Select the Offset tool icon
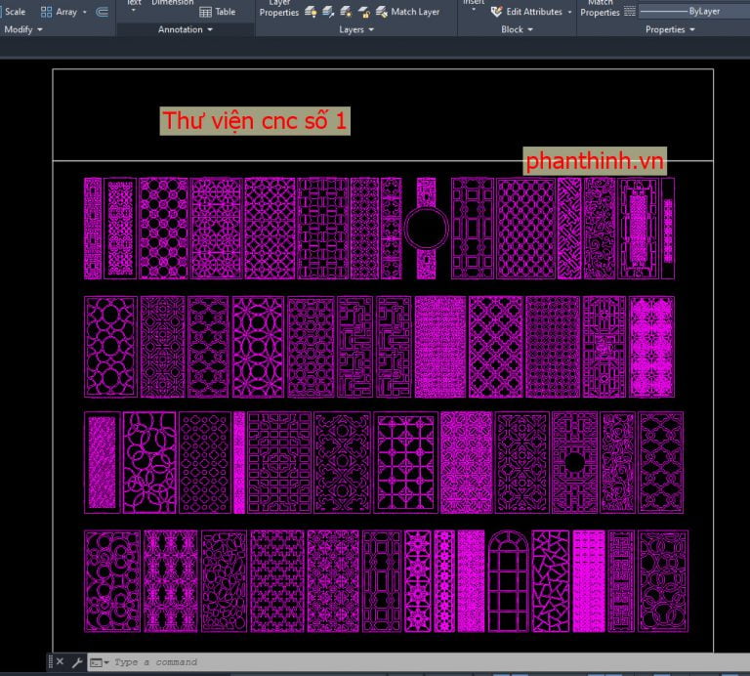Image resolution: width=750 pixels, height=676 pixels. pyautogui.click(x=102, y=12)
